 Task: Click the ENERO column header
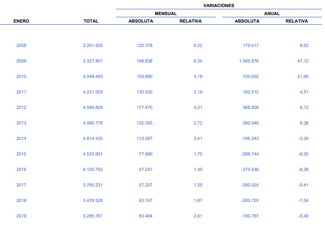click(21, 21)
